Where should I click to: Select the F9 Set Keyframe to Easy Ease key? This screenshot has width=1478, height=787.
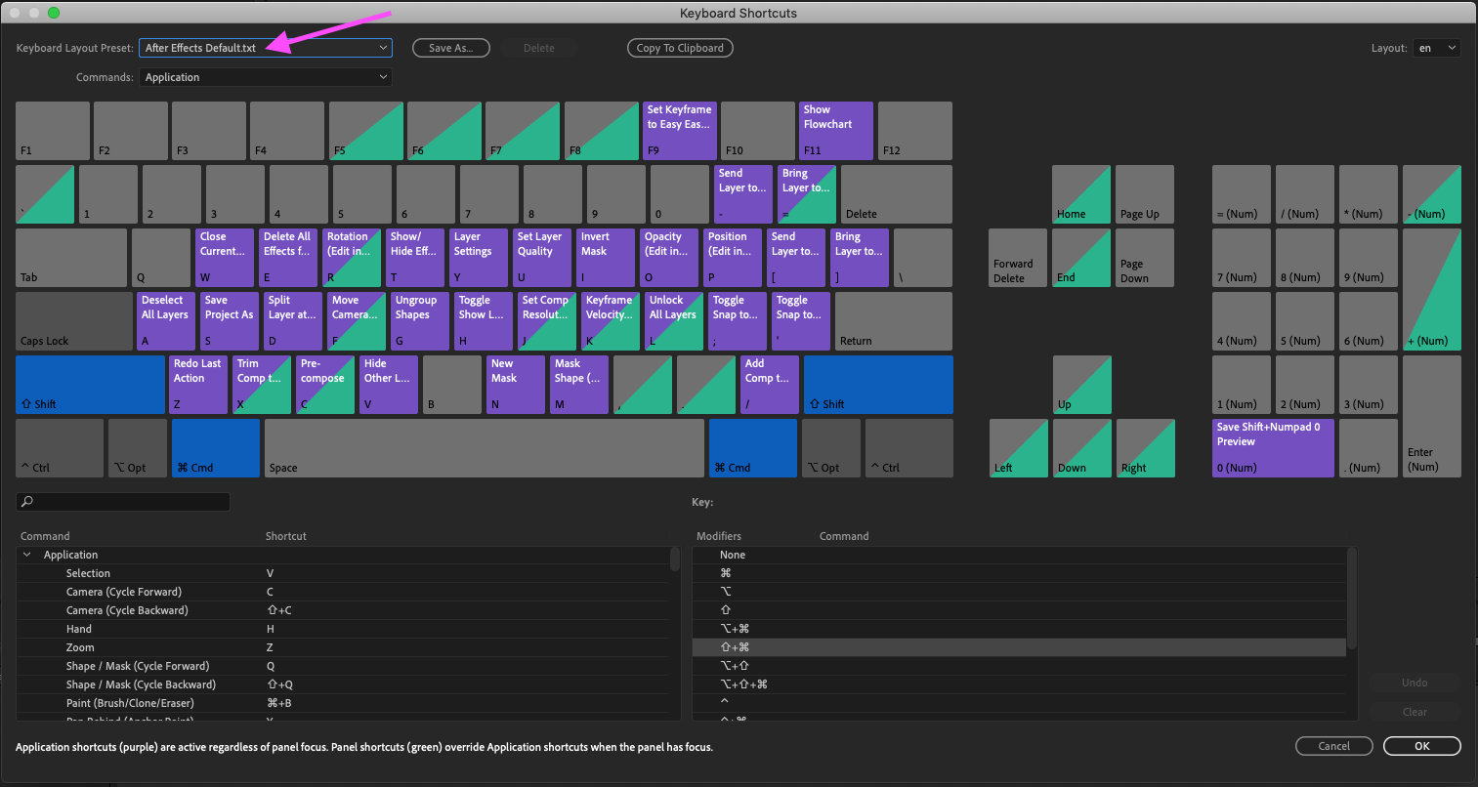[x=680, y=131]
